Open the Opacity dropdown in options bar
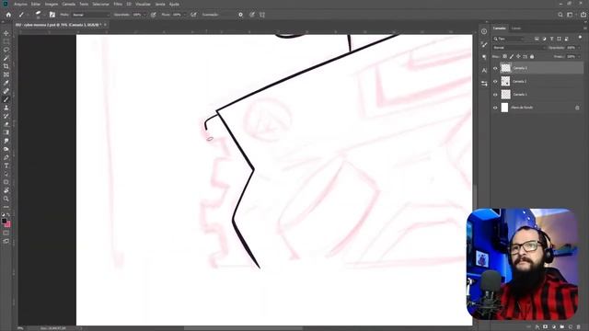Screen dimensions: 589x331 (x=145, y=15)
